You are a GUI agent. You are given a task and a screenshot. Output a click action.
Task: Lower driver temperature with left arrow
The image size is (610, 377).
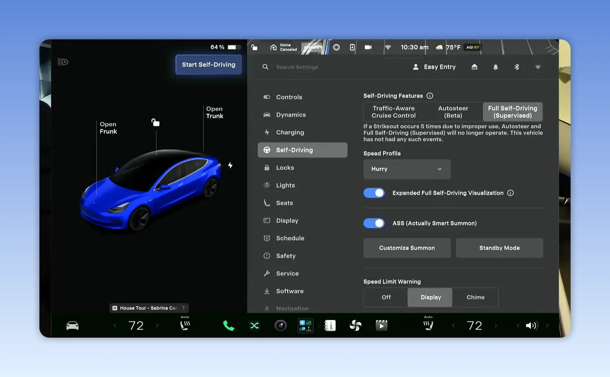pos(115,326)
